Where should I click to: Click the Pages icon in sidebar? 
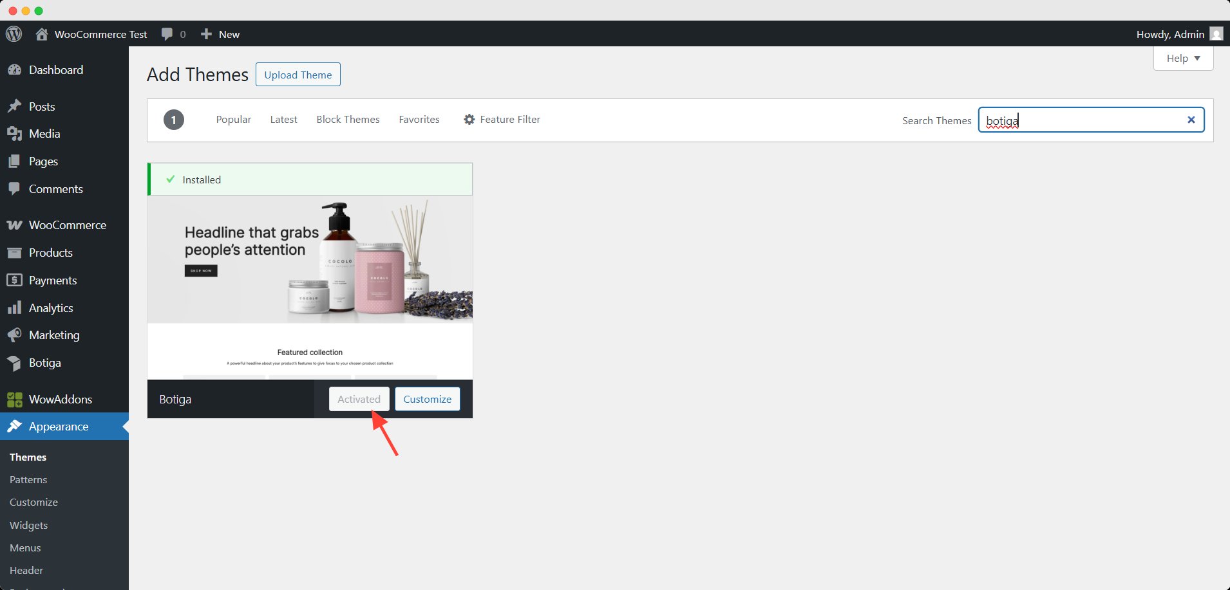tap(14, 161)
